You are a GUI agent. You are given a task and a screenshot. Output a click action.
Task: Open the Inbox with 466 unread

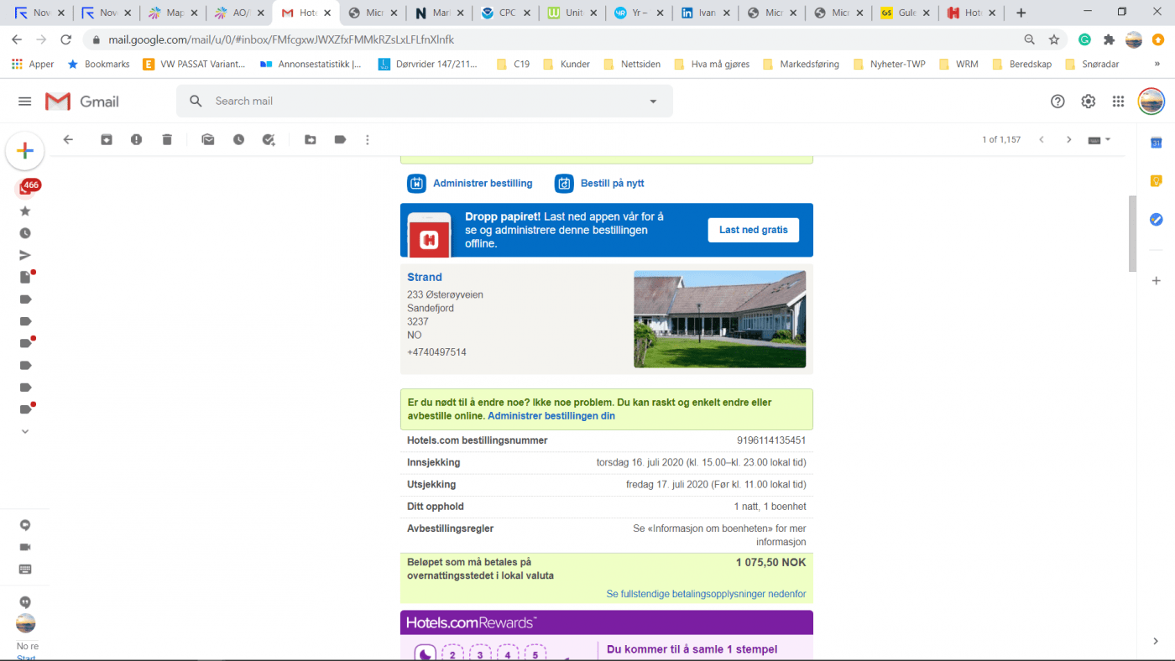[25, 189]
